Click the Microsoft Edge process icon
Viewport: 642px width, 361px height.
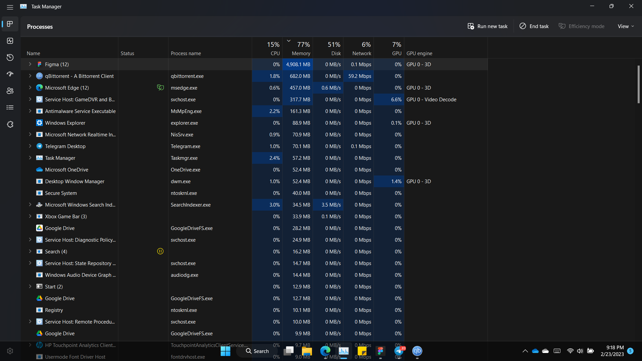pyautogui.click(x=39, y=88)
